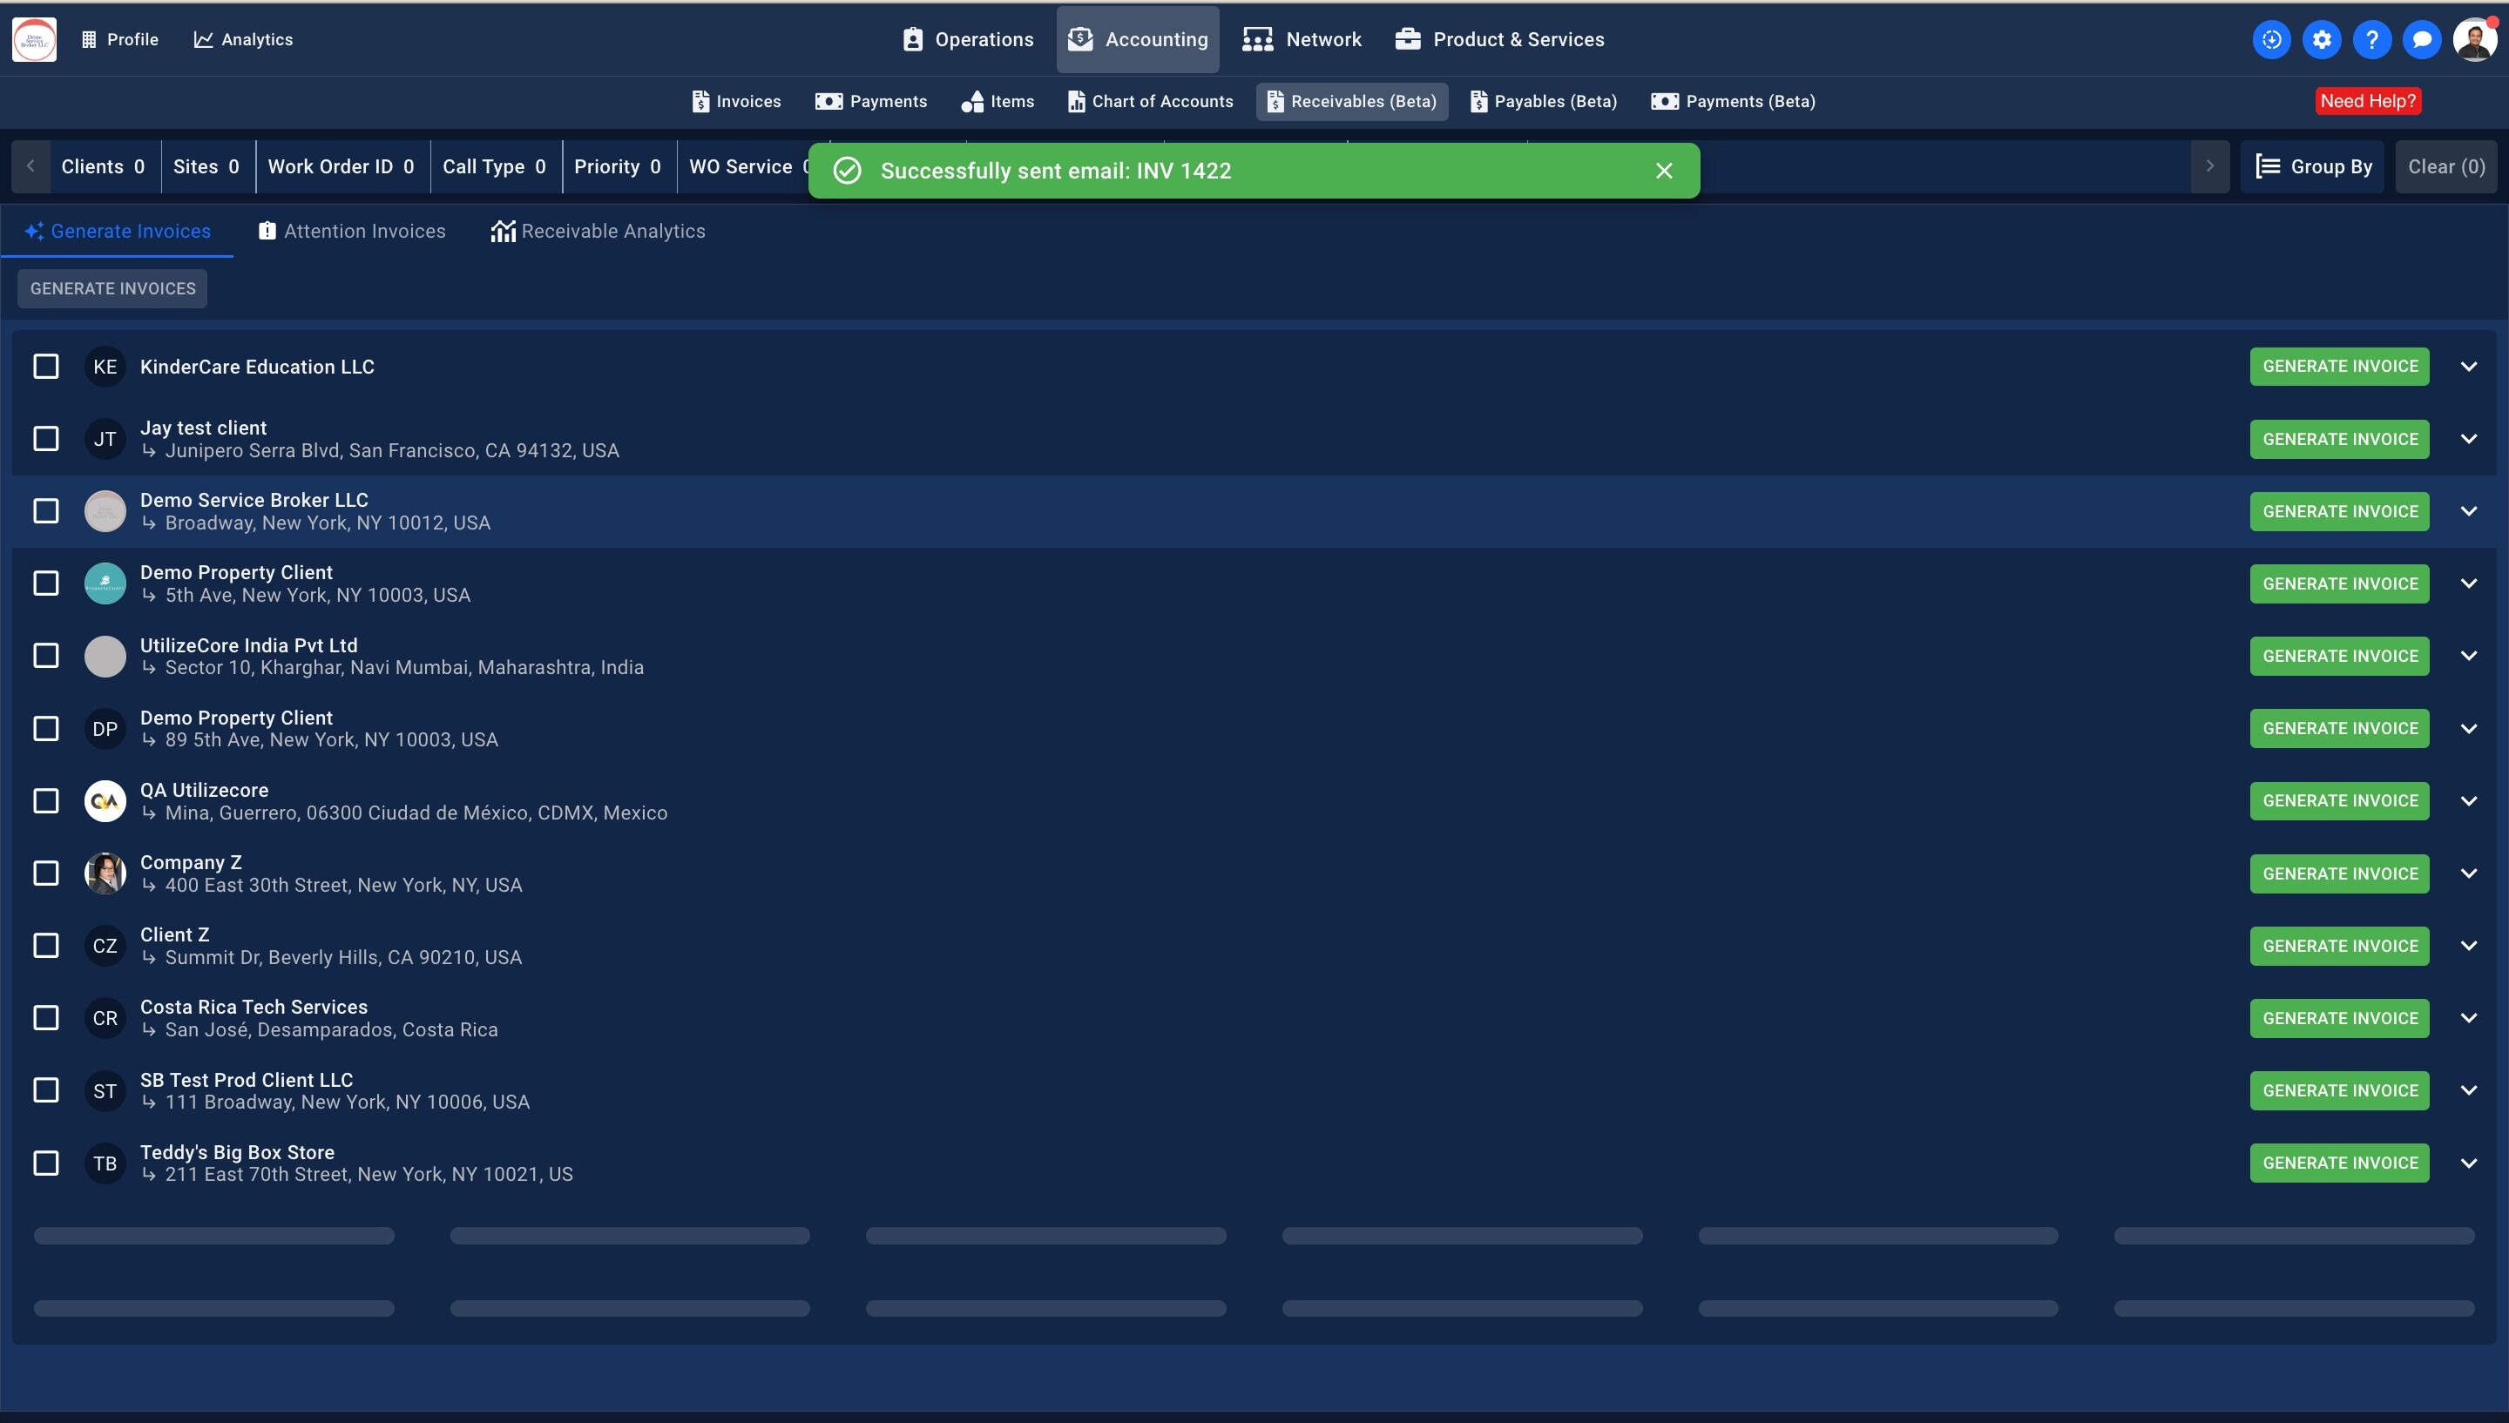
Task: Expand the QA Utilizecore row chevron
Action: point(2468,800)
